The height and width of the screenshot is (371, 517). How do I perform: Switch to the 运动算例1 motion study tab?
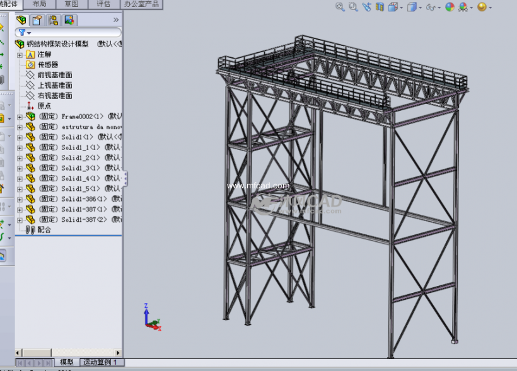(99, 362)
